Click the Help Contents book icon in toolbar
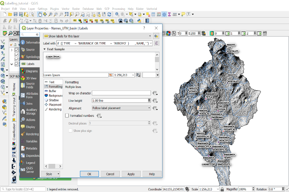The image size is (289, 192). pos(147,21)
